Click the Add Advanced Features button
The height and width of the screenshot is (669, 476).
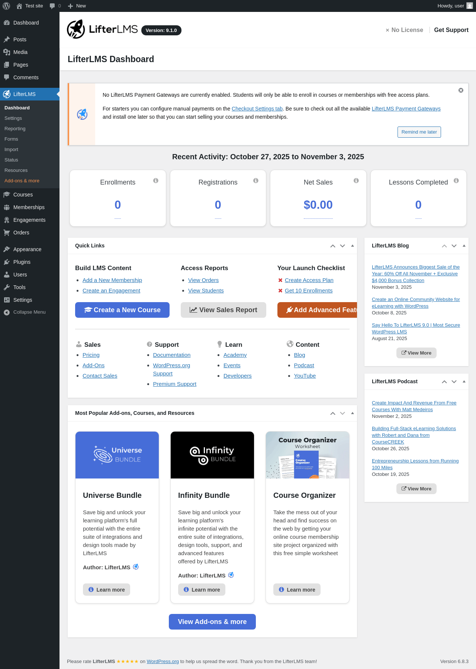pos(317,310)
